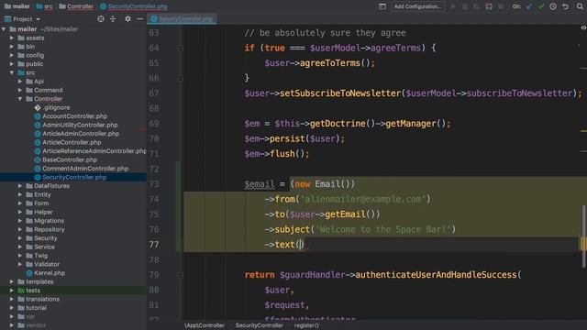The width and height of the screenshot is (587, 330).
Task: Click the inspection eye icon at editor corner
Action: click(583, 28)
